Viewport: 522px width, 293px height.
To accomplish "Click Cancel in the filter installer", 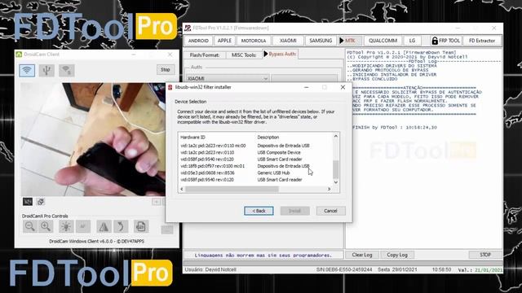I will pos(330,211).
